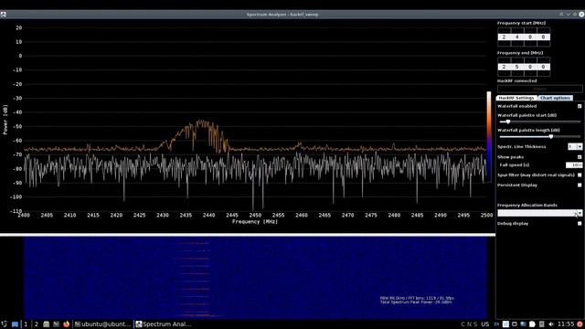Click the red logout icon in the taskbar
The image size is (585, 329).
580,324
